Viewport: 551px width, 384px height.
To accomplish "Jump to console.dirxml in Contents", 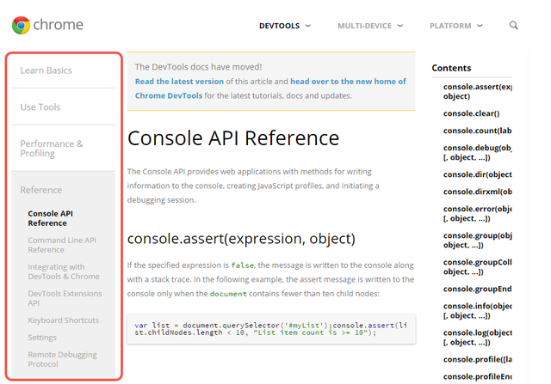I will (x=477, y=192).
